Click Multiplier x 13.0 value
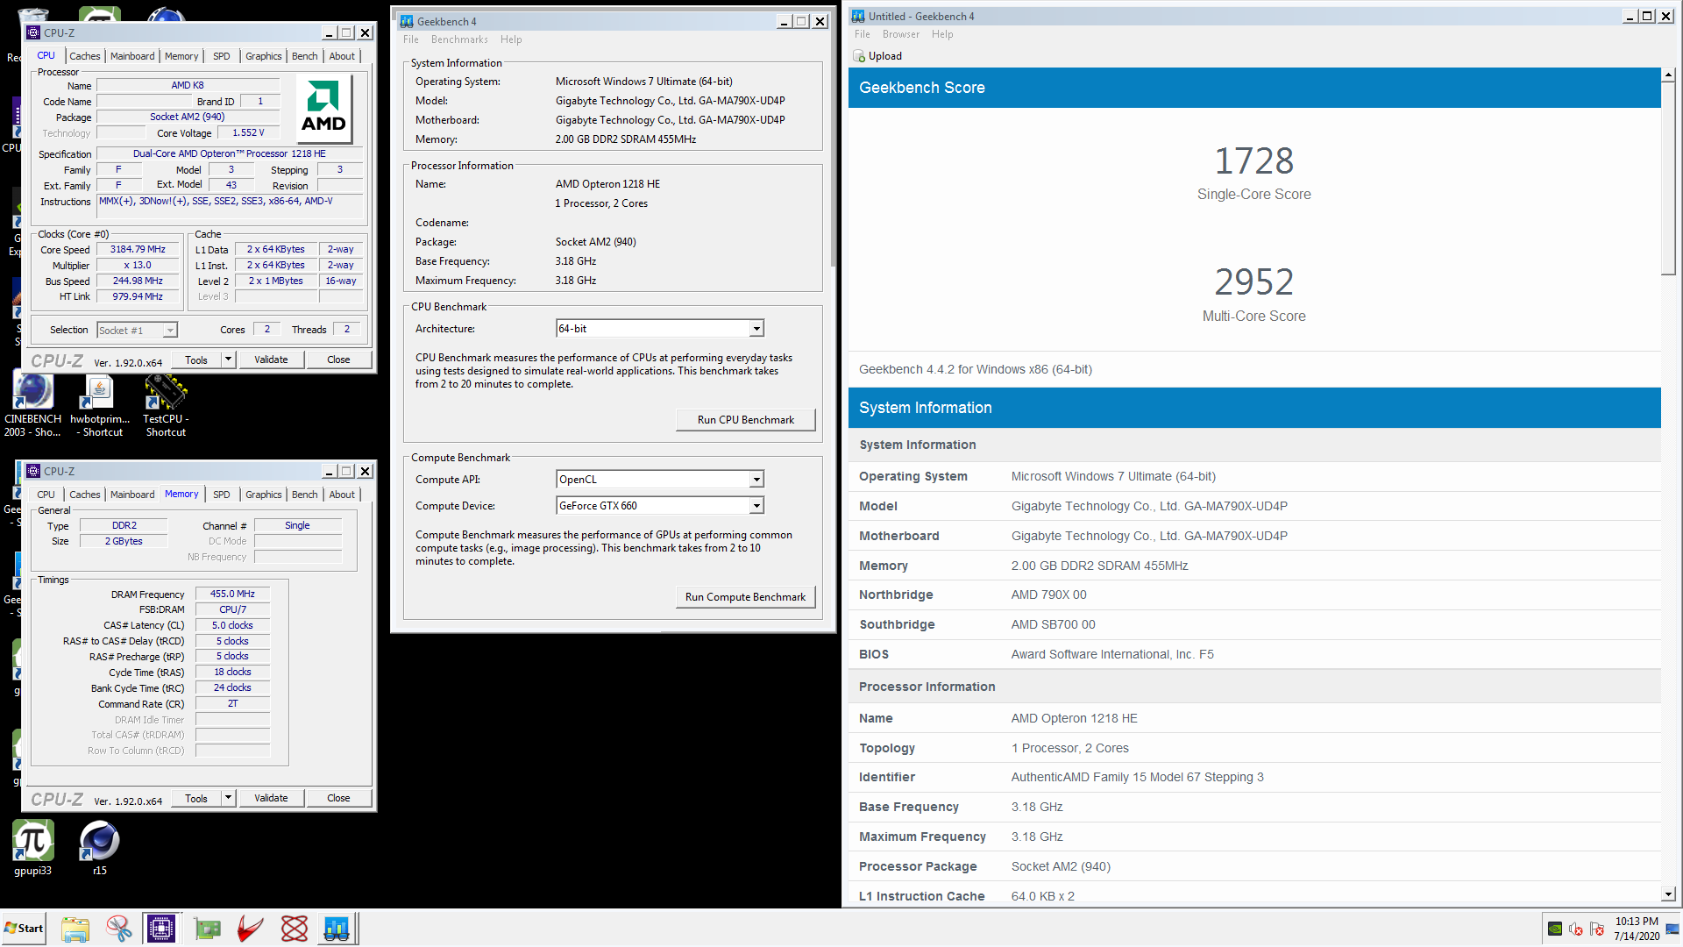The width and height of the screenshot is (1683, 947). pyautogui.click(x=138, y=266)
